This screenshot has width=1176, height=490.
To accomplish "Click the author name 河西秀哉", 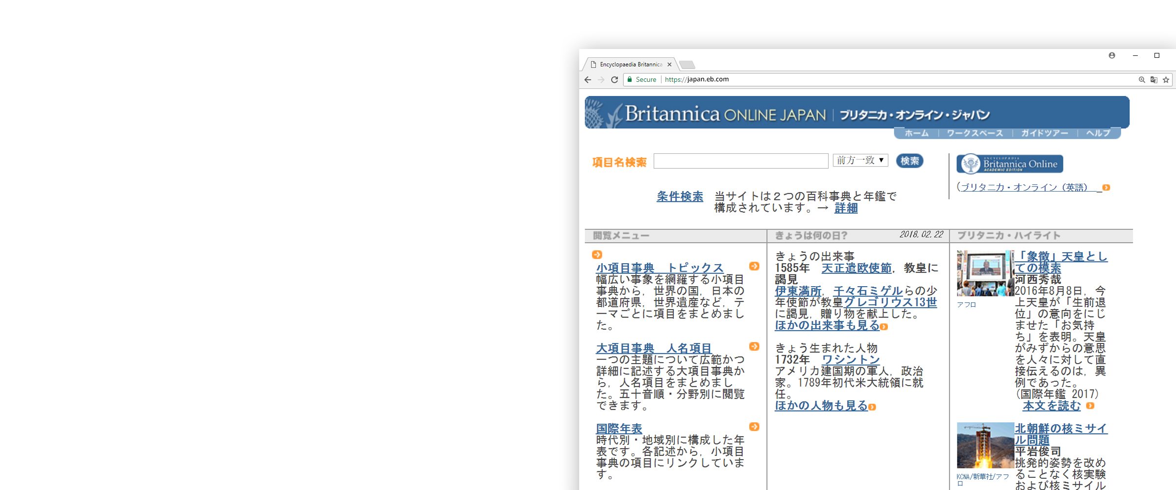I will (x=1038, y=279).
